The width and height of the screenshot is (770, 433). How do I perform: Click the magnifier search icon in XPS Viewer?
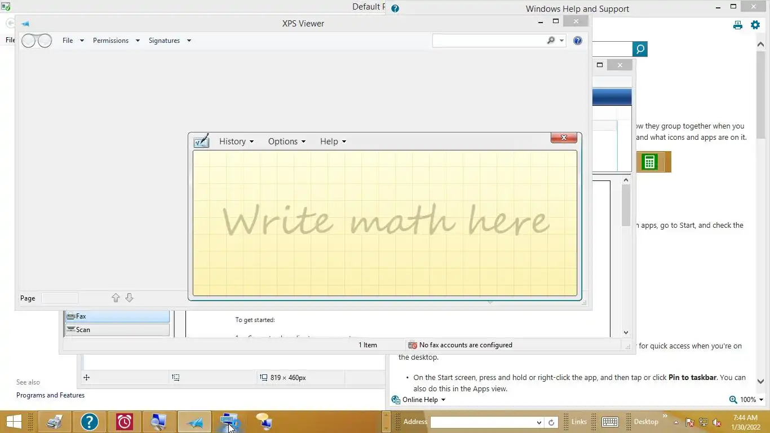[x=551, y=41]
